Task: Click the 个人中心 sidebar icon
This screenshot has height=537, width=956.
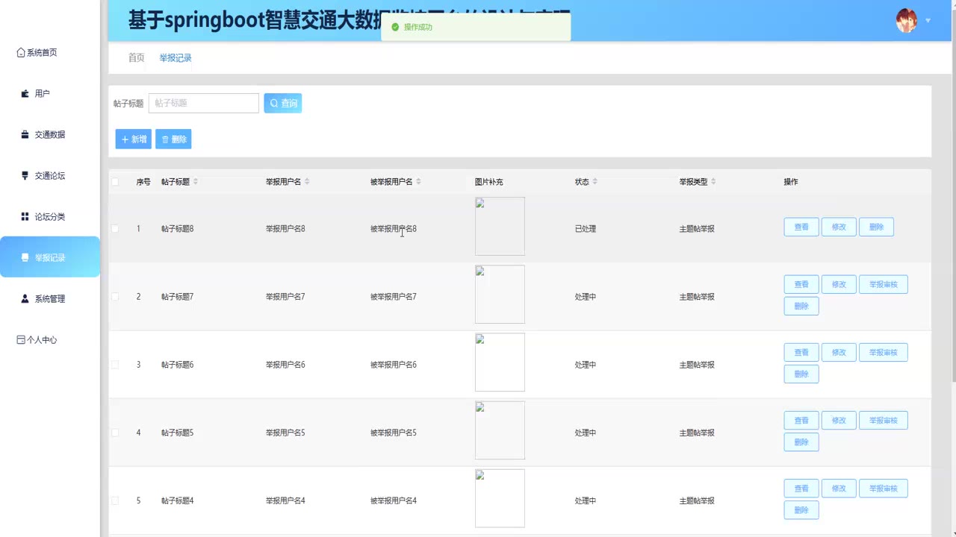Action: [21, 340]
